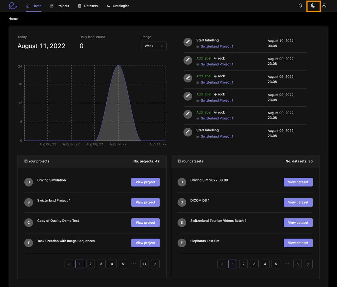The width and height of the screenshot is (337, 287).
Task: Toggle dark mode moon icon
Action: click(313, 6)
